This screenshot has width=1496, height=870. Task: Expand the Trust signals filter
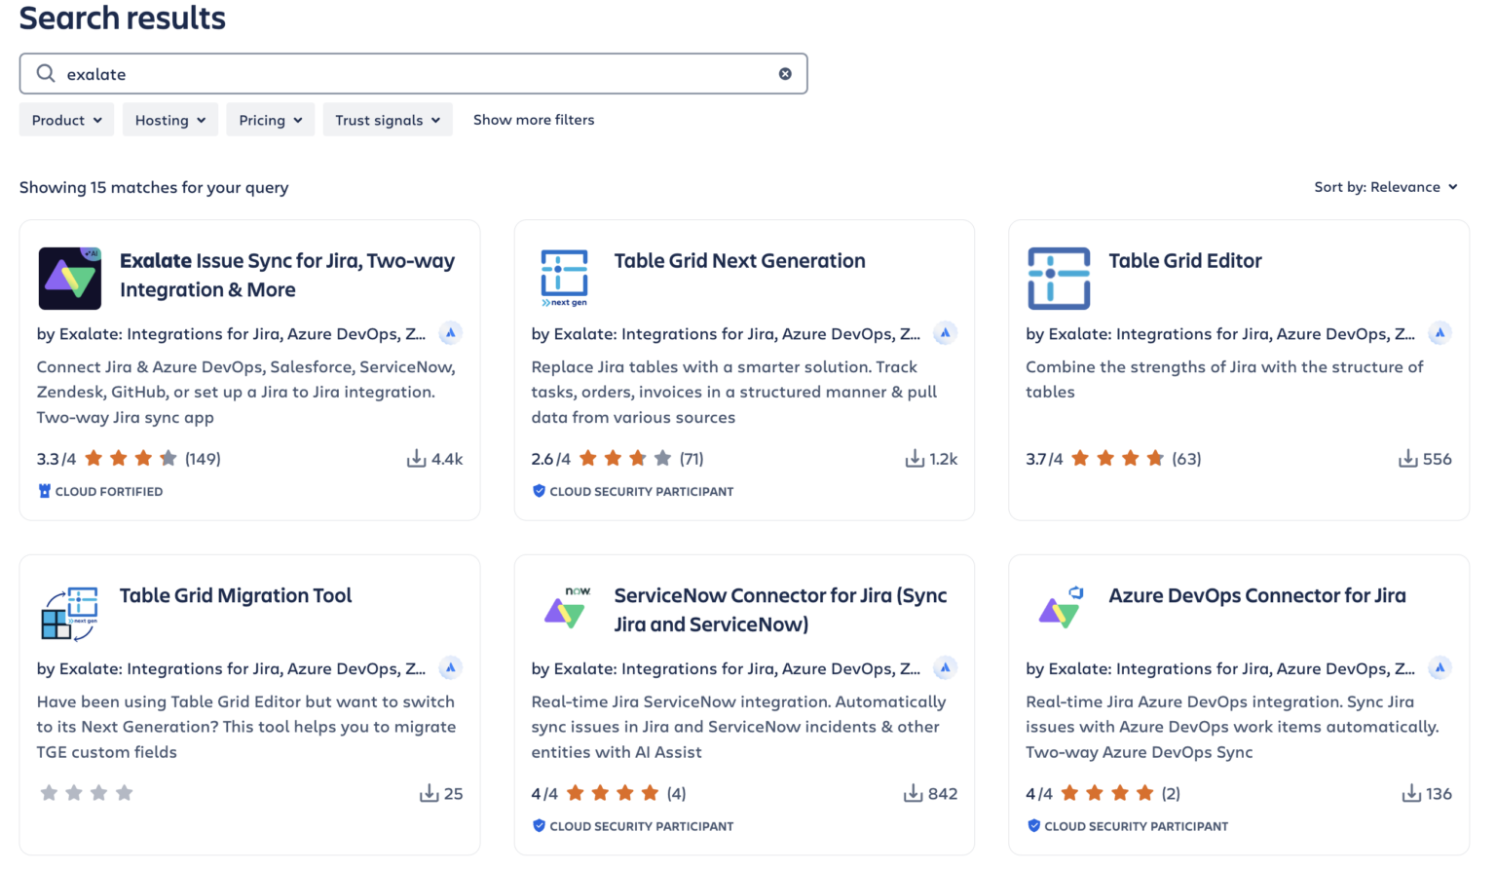pos(388,120)
